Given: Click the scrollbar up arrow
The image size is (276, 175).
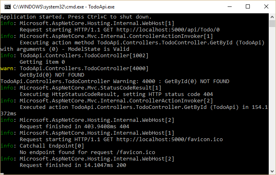Looking at the screenshot, I should (272, 17).
